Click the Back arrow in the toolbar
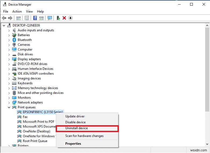 pyautogui.click(x=4, y=18)
